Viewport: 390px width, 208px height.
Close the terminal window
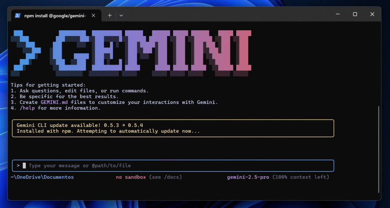372,14
